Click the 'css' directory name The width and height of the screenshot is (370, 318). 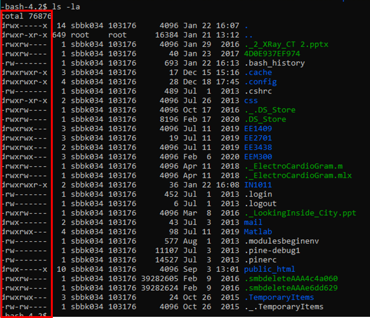click(x=251, y=101)
